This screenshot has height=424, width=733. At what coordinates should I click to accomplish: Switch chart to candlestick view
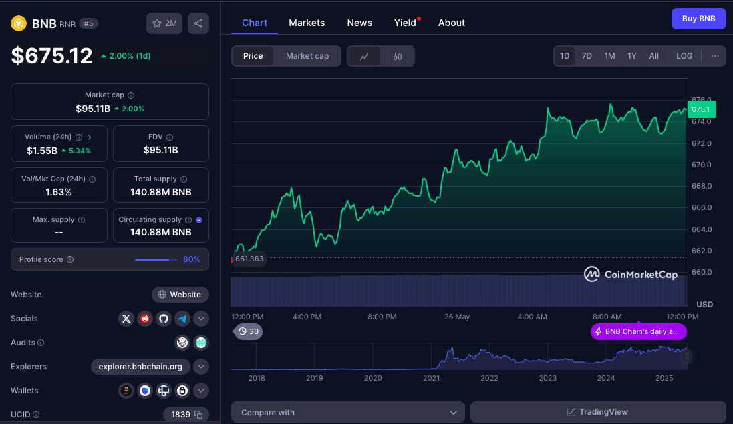point(398,56)
